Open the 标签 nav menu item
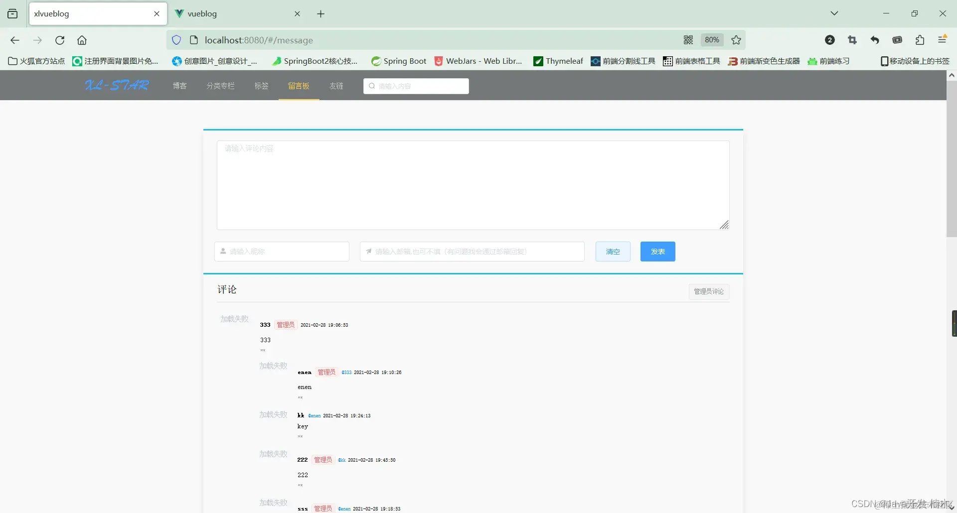Viewport: 957px width, 513px height. click(262, 86)
